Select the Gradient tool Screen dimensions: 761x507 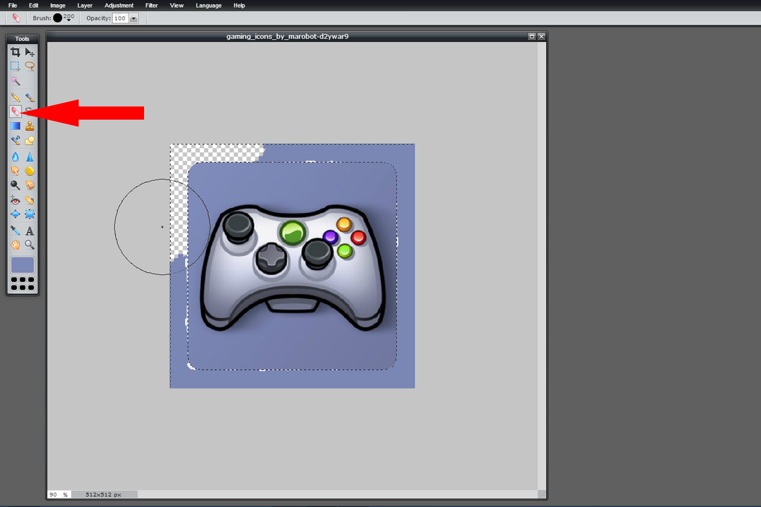click(x=15, y=126)
